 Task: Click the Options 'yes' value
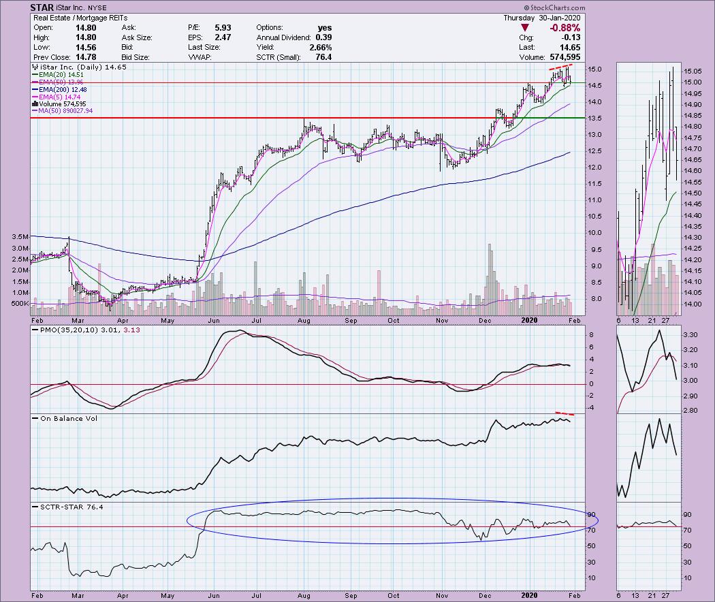point(325,28)
